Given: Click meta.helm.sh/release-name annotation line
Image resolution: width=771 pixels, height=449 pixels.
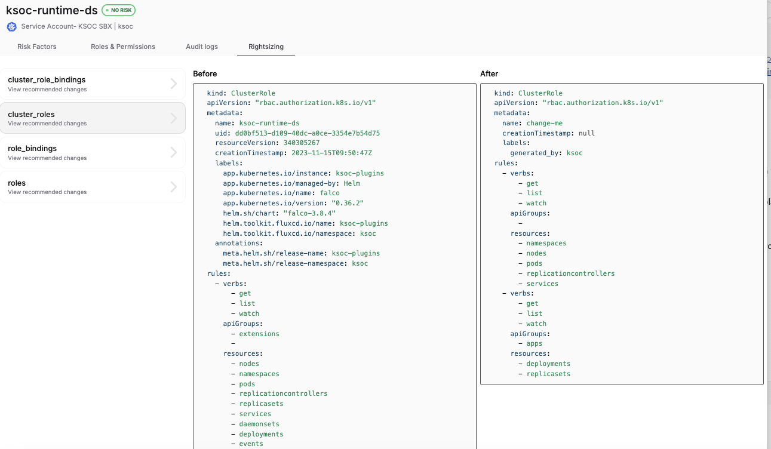Looking at the screenshot, I should pos(302,253).
